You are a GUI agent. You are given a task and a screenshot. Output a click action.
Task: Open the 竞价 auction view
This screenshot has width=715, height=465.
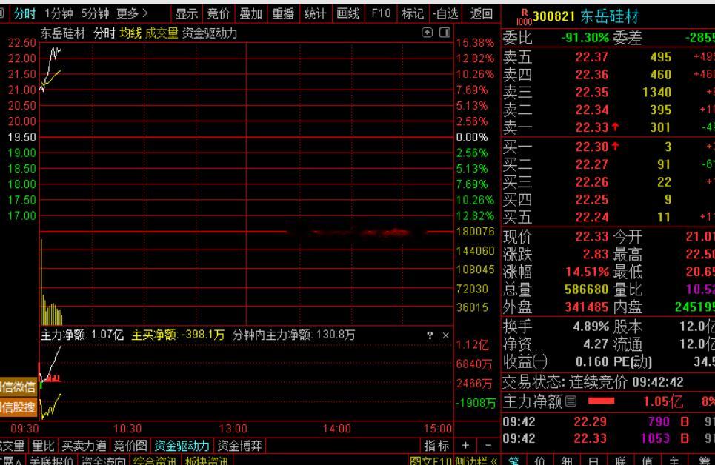219,13
